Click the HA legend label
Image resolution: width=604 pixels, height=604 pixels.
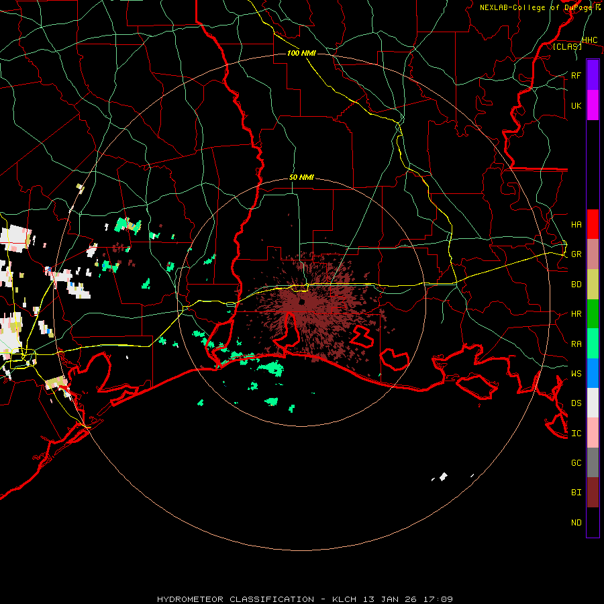point(576,224)
